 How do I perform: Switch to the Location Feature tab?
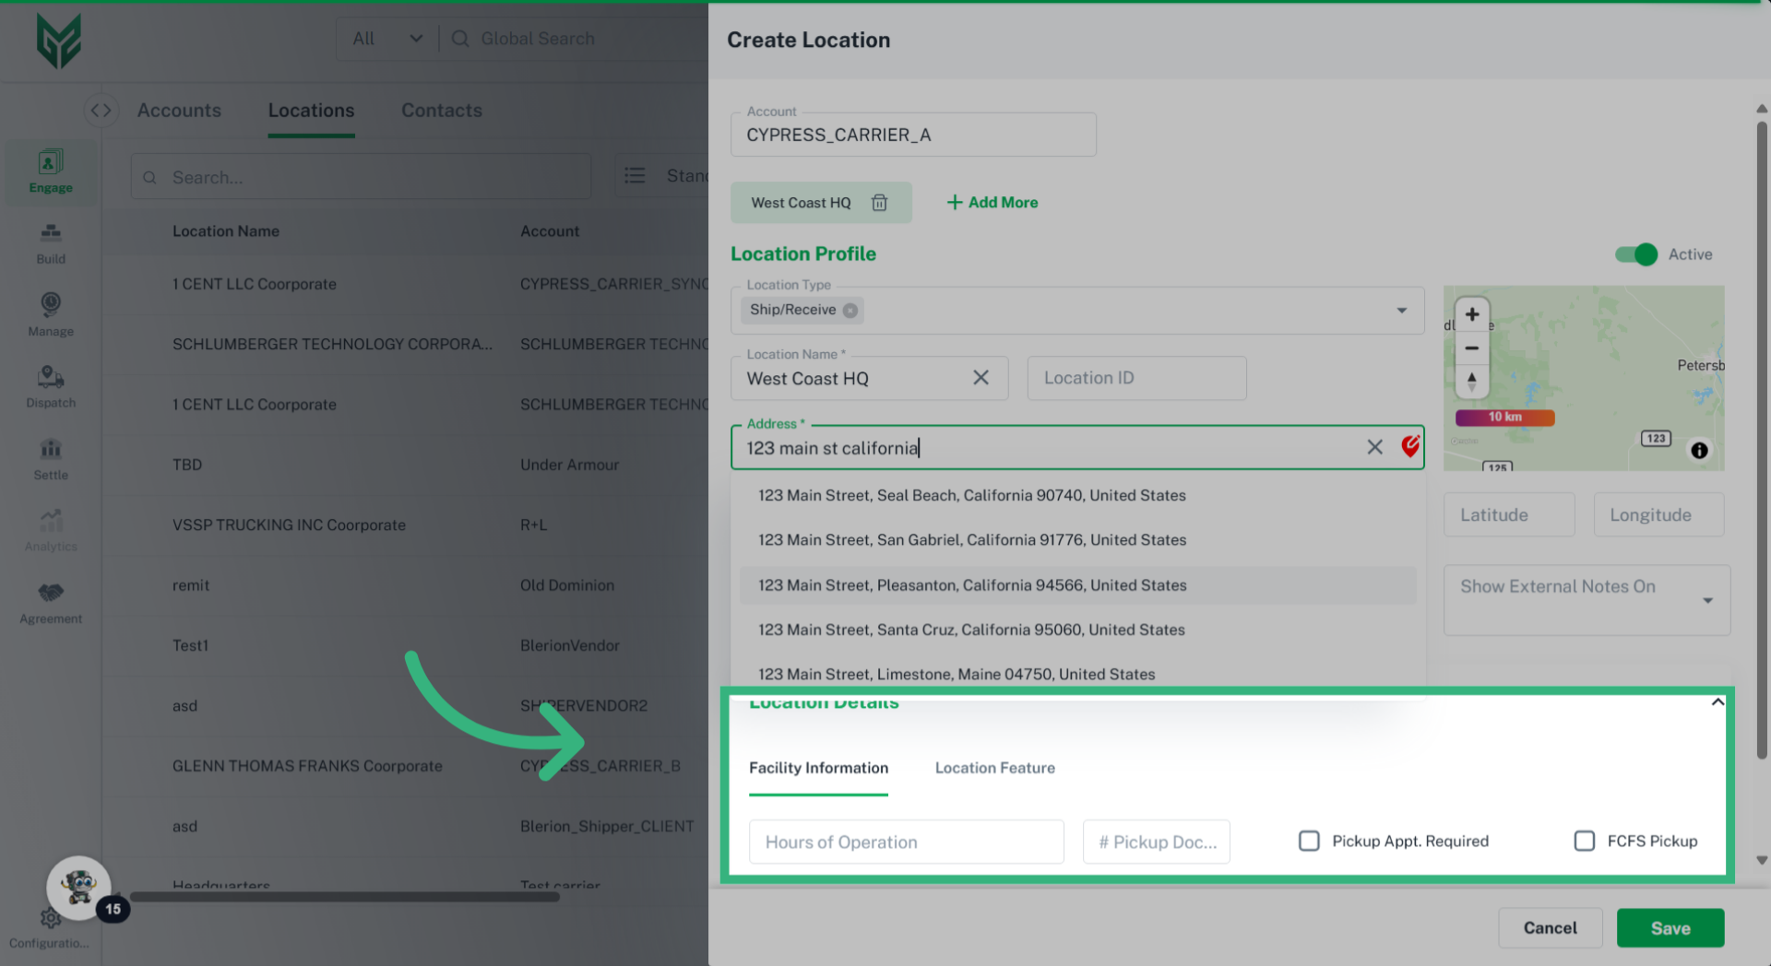(x=994, y=768)
